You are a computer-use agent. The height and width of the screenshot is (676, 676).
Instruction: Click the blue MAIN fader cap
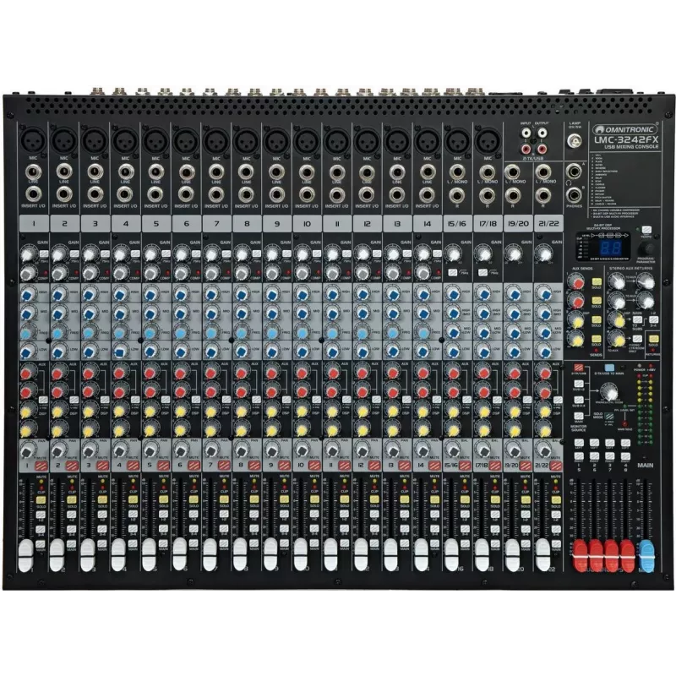(x=646, y=556)
